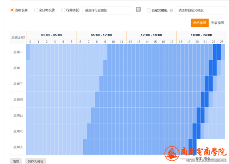229x164 pixels.
Task: Click hour 11 column header
Action: (x=122, y=42)
